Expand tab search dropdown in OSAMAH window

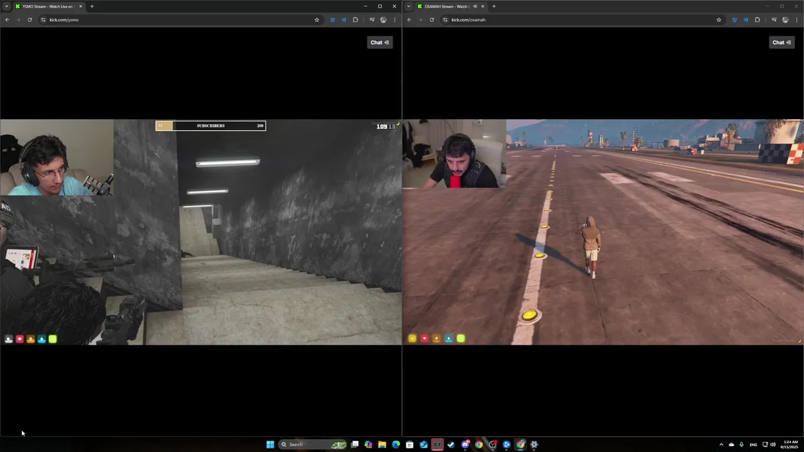click(409, 6)
